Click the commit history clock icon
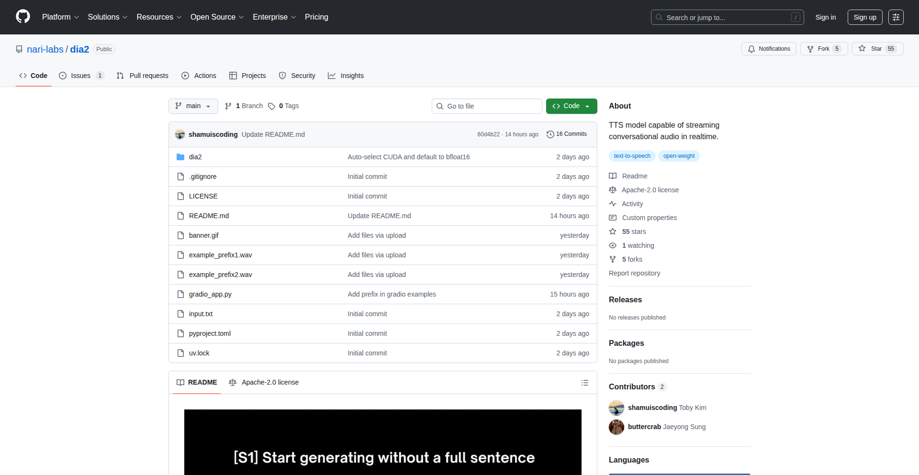This screenshot has height=475, width=919. pyautogui.click(x=550, y=134)
